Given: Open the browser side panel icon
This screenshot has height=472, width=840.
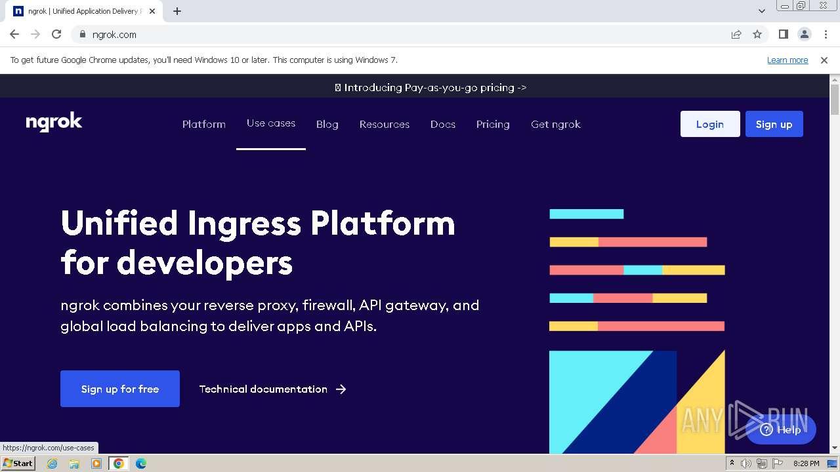Looking at the screenshot, I should pos(783,34).
